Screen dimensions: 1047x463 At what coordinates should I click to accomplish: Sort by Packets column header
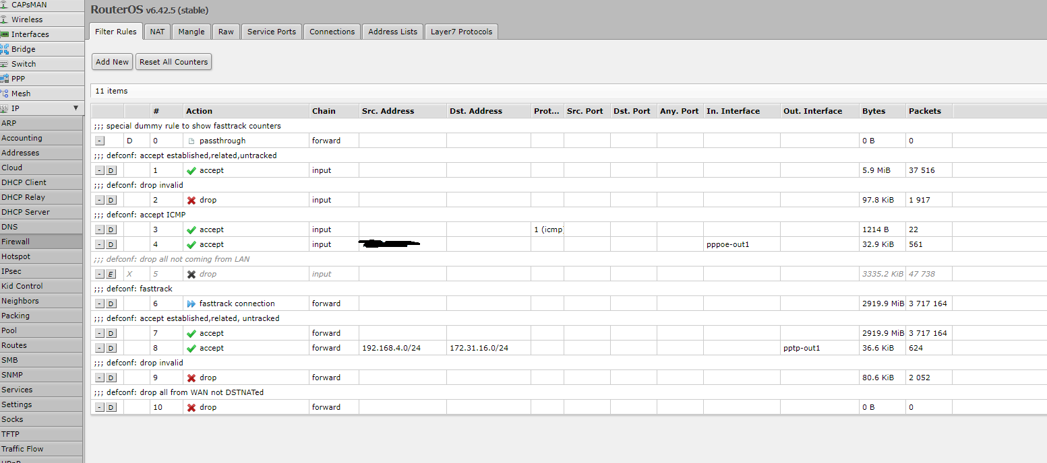(x=929, y=111)
